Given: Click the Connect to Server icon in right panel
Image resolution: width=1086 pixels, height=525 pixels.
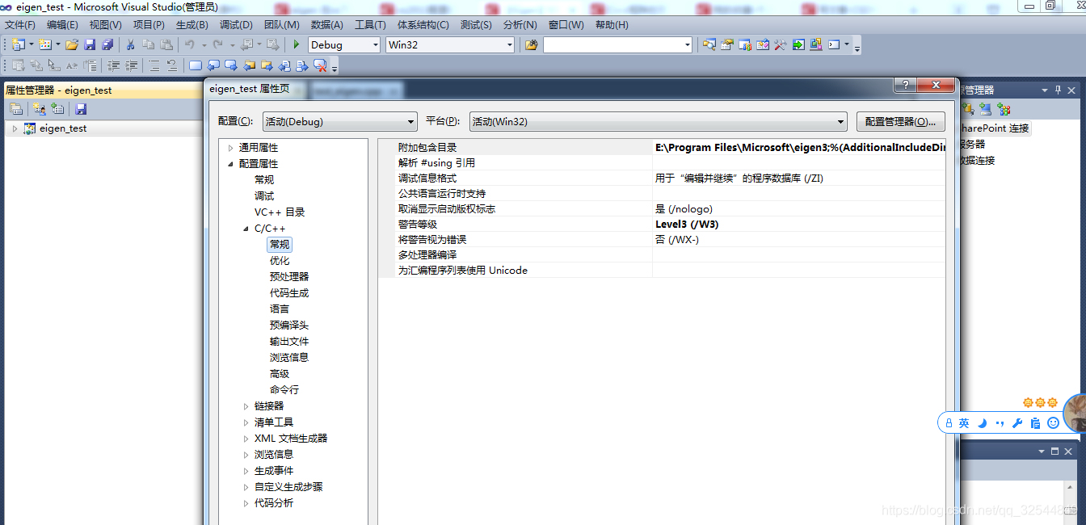Looking at the screenshot, I should pos(984,109).
